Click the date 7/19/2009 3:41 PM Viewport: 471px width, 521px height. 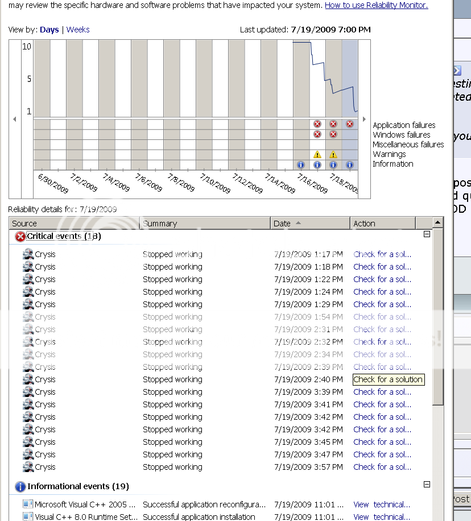[x=308, y=404]
